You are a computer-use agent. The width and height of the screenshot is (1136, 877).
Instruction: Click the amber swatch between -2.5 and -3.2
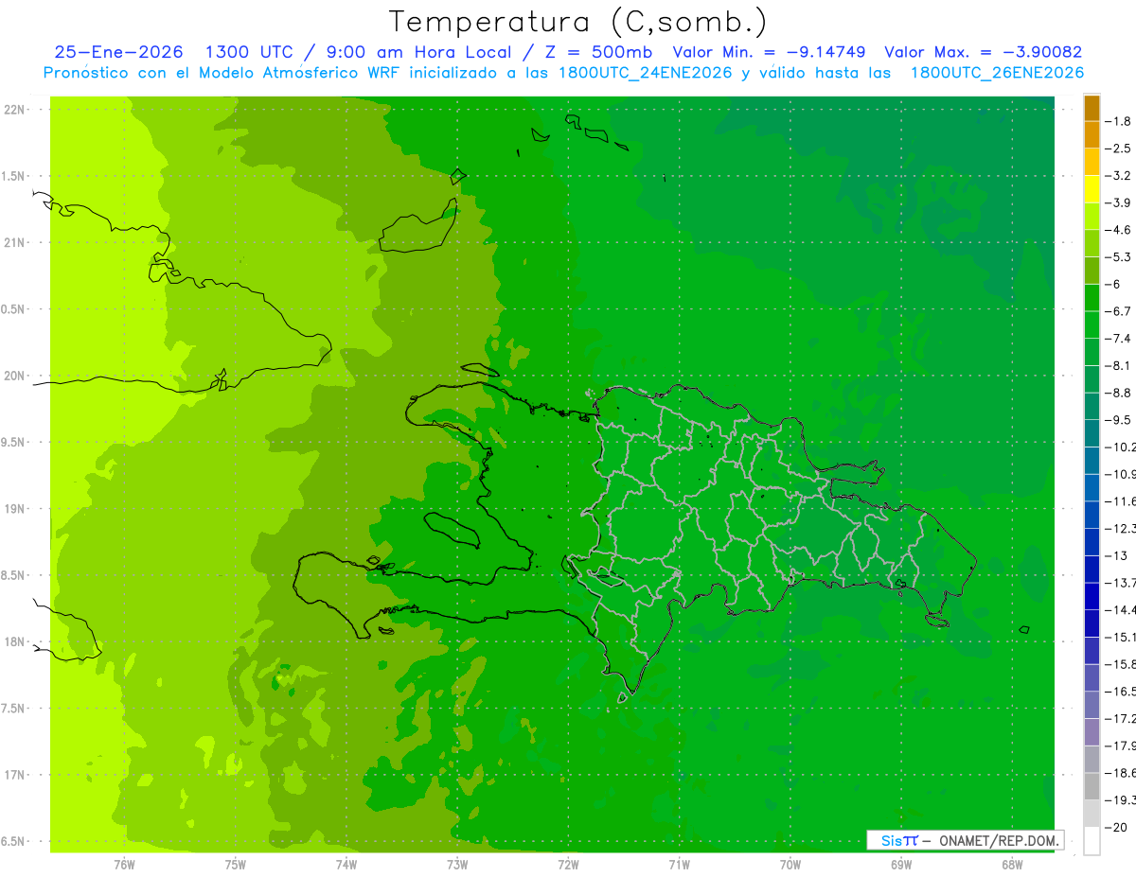[1092, 162]
